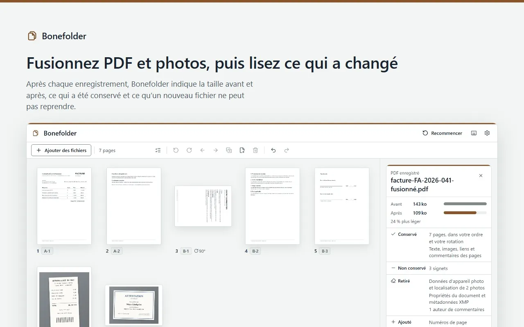Click the Avant size bar
524x327 pixels.
pos(465,204)
